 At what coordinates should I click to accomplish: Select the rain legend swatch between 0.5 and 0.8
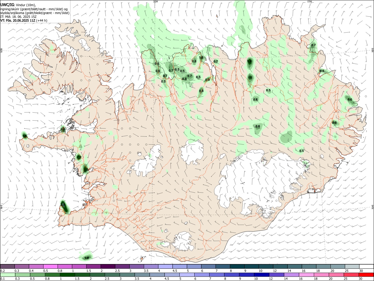tap(38, 275)
